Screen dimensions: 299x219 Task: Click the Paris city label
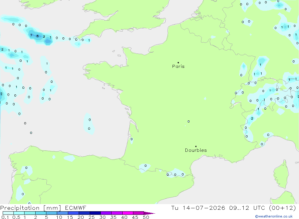click(178, 66)
